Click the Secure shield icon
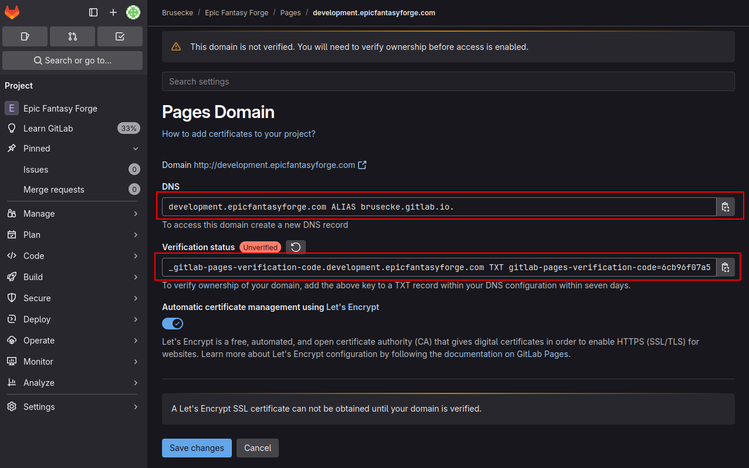The image size is (749, 468). click(x=12, y=298)
